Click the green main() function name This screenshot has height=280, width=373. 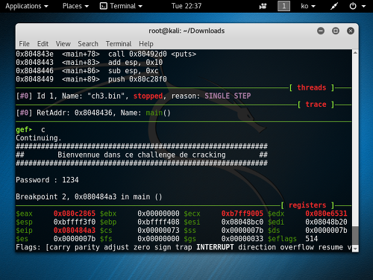[158, 113]
